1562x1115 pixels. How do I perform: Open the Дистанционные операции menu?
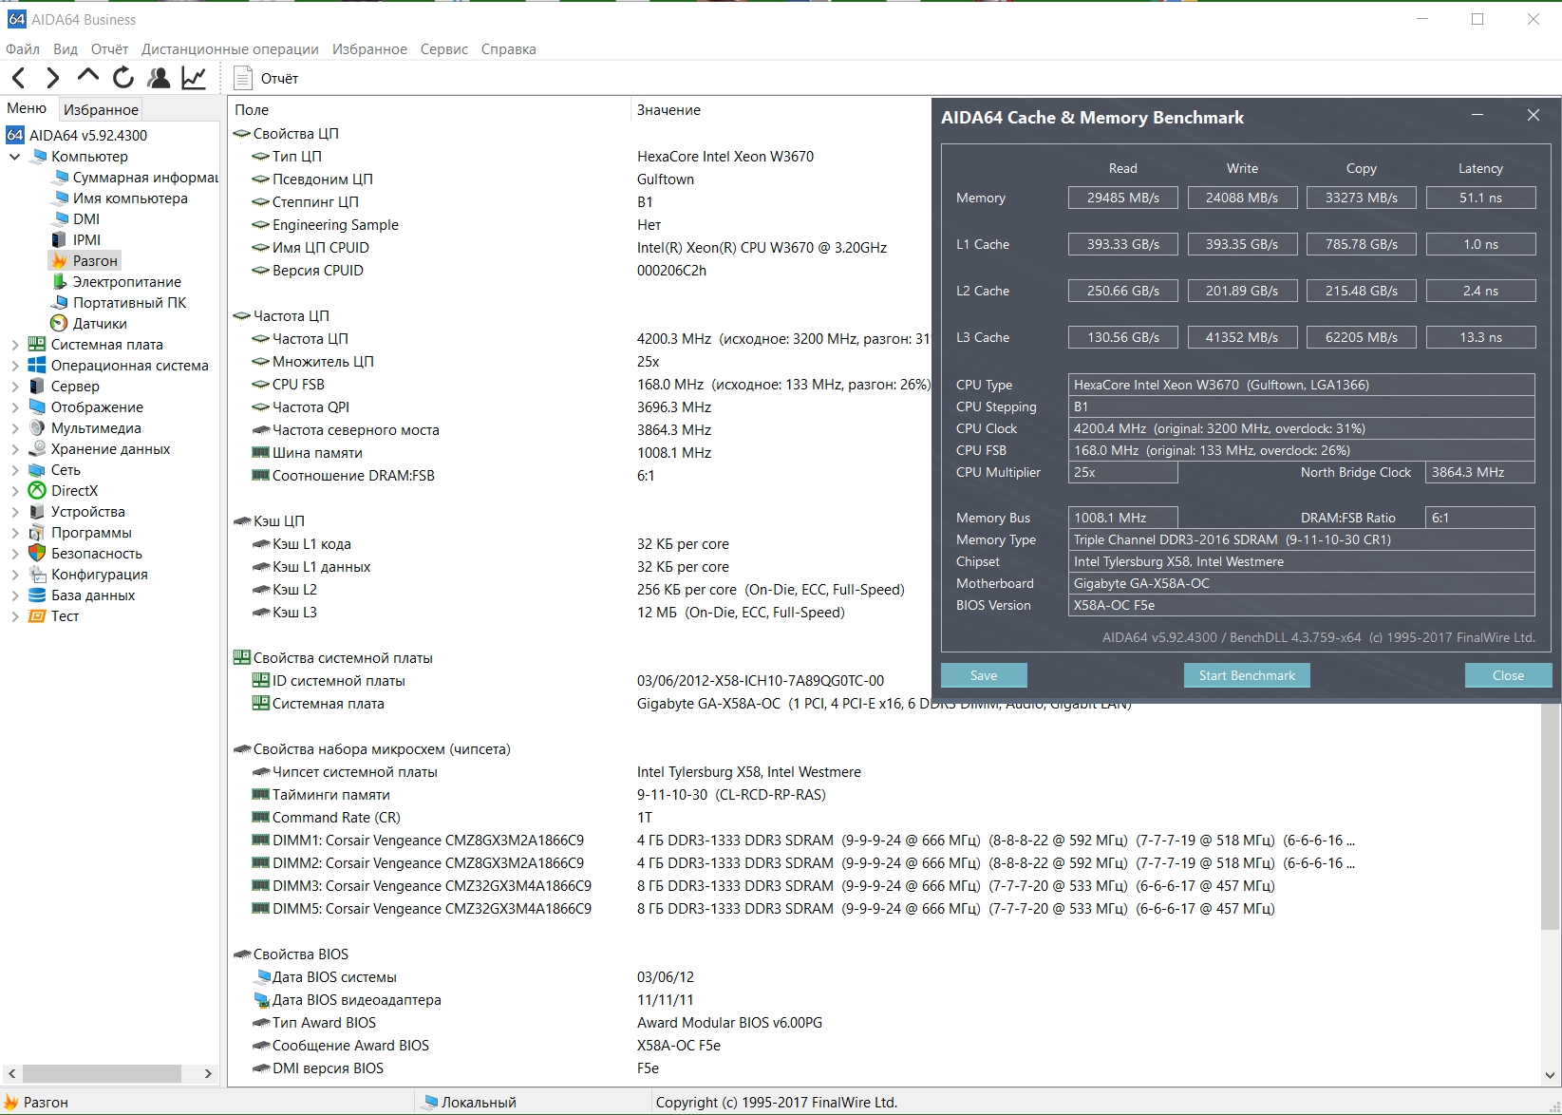pyautogui.click(x=230, y=49)
